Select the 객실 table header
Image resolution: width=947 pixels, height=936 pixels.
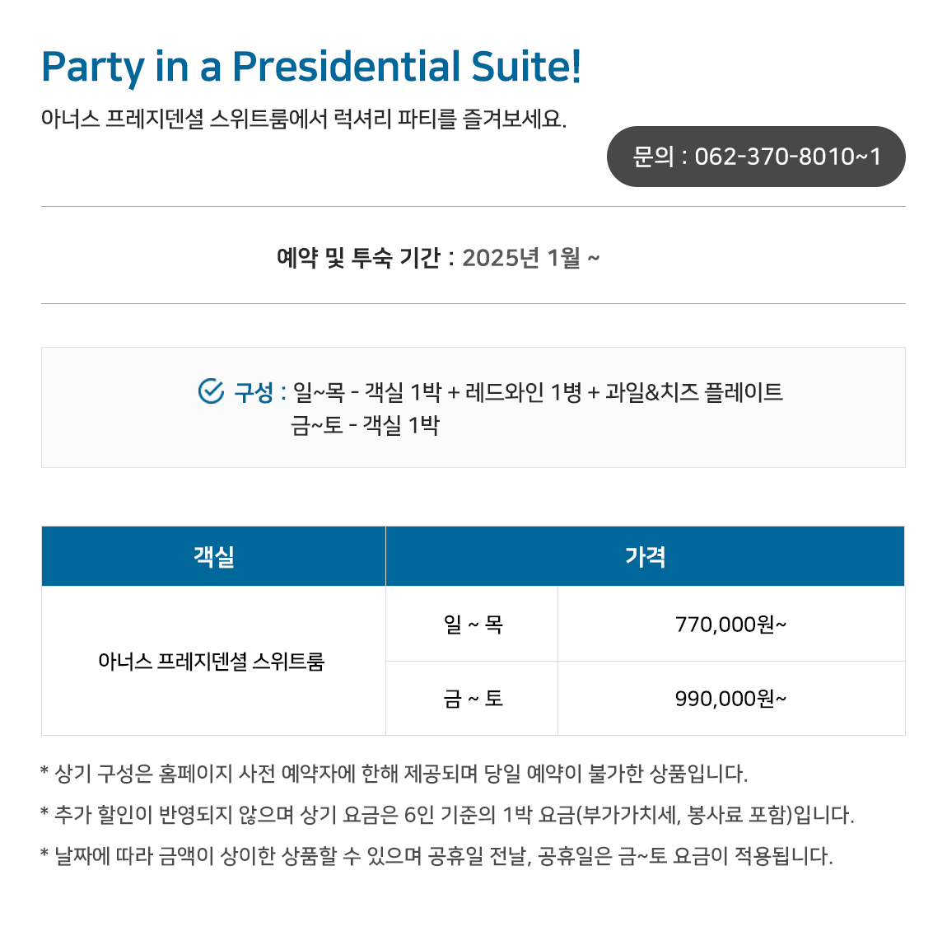(214, 556)
